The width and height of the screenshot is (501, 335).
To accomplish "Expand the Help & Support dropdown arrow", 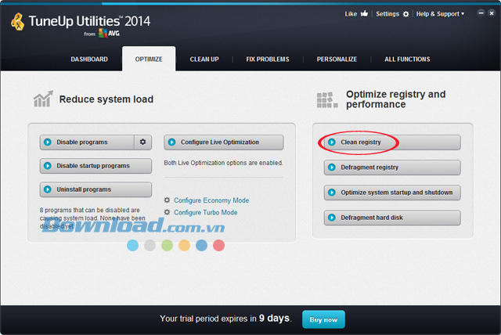I will click(463, 14).
